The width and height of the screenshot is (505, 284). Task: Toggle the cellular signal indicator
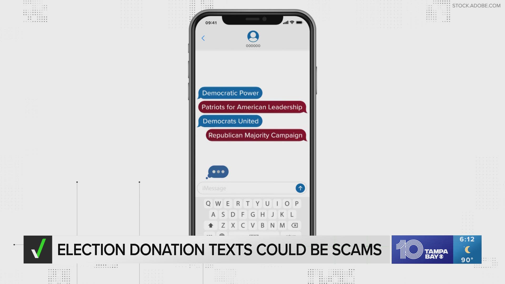pos(285,22)
